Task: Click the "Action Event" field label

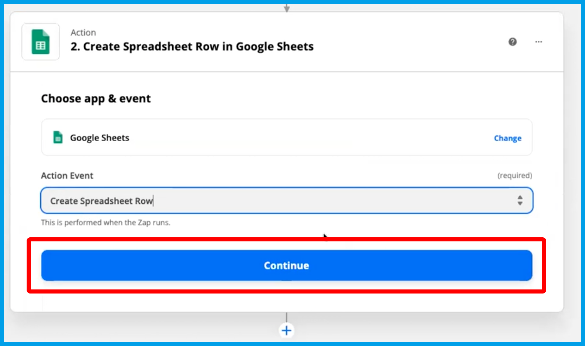Action: (x=67, y=176)
